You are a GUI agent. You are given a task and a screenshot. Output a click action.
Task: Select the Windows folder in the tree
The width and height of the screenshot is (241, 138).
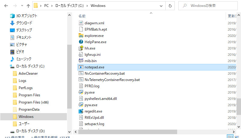coord(33,117)
